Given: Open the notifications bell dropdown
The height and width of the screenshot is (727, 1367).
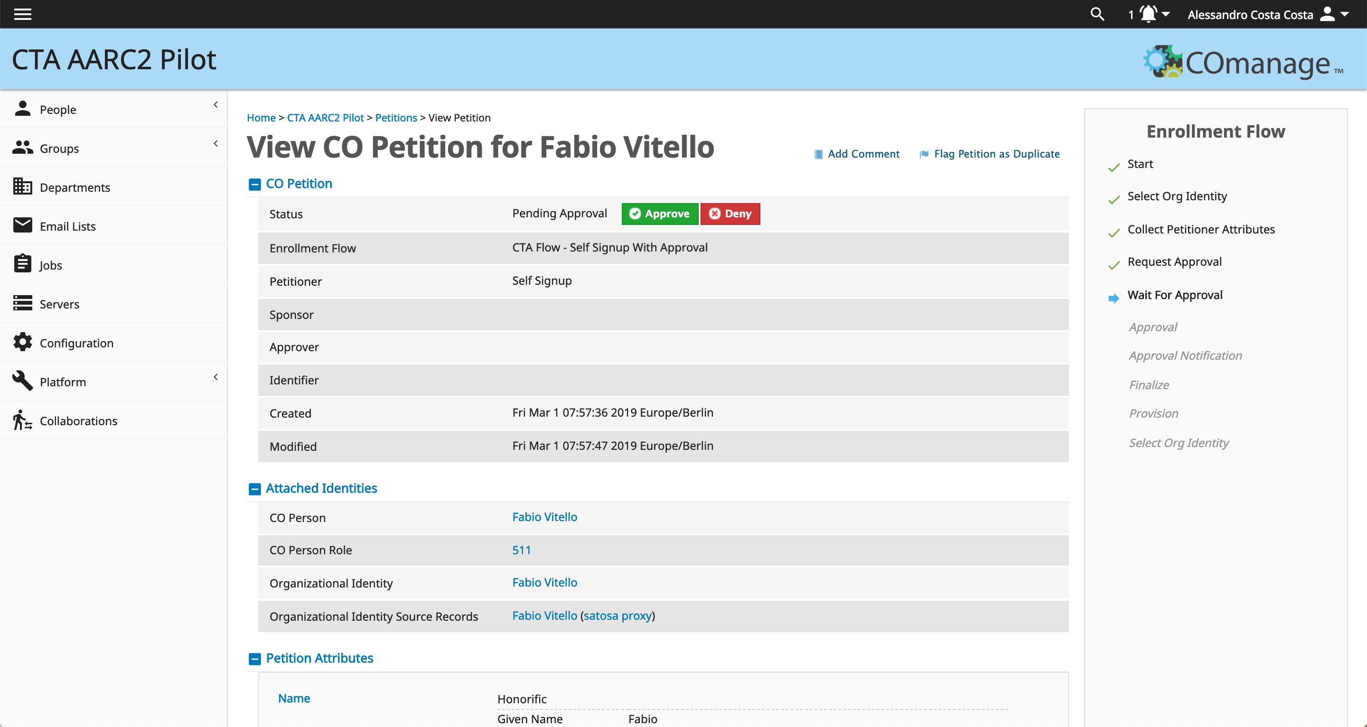Looking at the screenshot, I should (1150, 14).
